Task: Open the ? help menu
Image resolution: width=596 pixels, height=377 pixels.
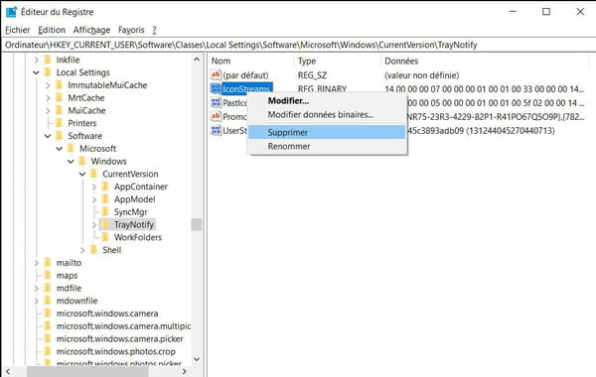Action: (154, 30)
